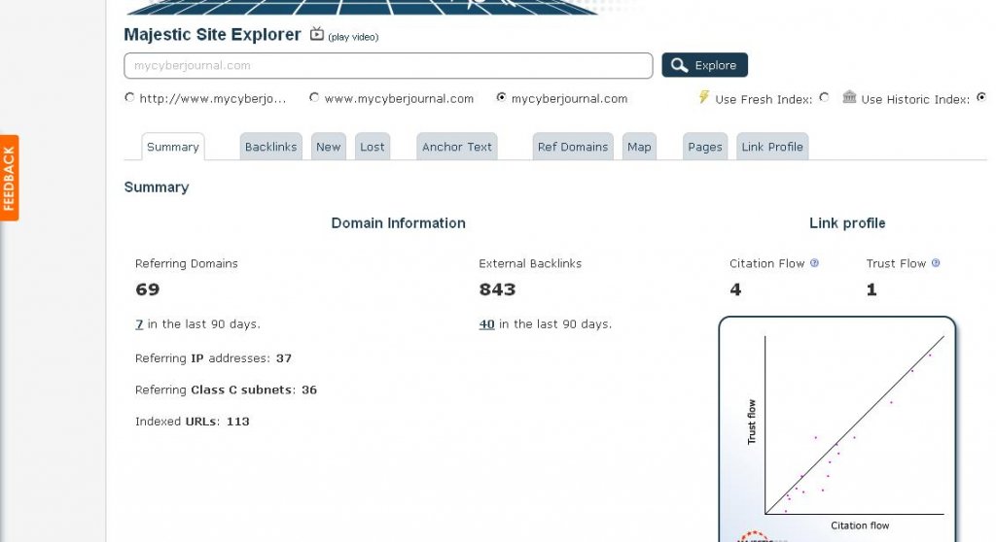Click the Explore button

click(704, 65)
